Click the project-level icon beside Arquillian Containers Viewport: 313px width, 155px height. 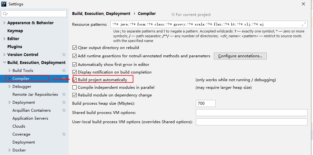click(64, 110)
